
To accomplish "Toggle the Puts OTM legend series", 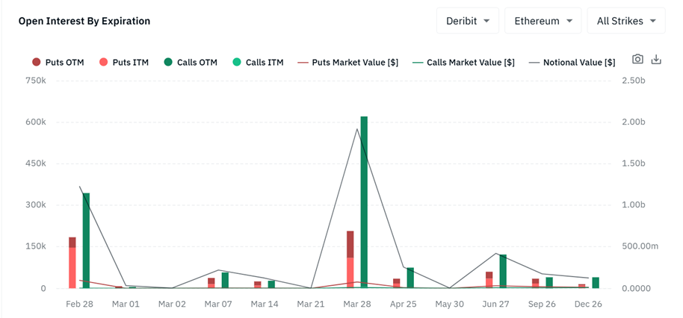I will pyautogui.click(x=57, y=63).
